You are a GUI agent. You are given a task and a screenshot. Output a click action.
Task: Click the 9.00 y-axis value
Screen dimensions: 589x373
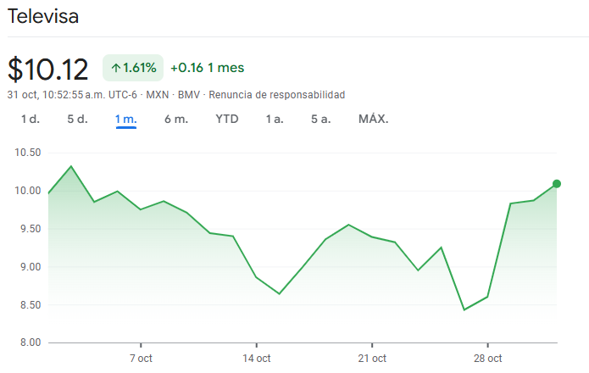pos(30,267)
